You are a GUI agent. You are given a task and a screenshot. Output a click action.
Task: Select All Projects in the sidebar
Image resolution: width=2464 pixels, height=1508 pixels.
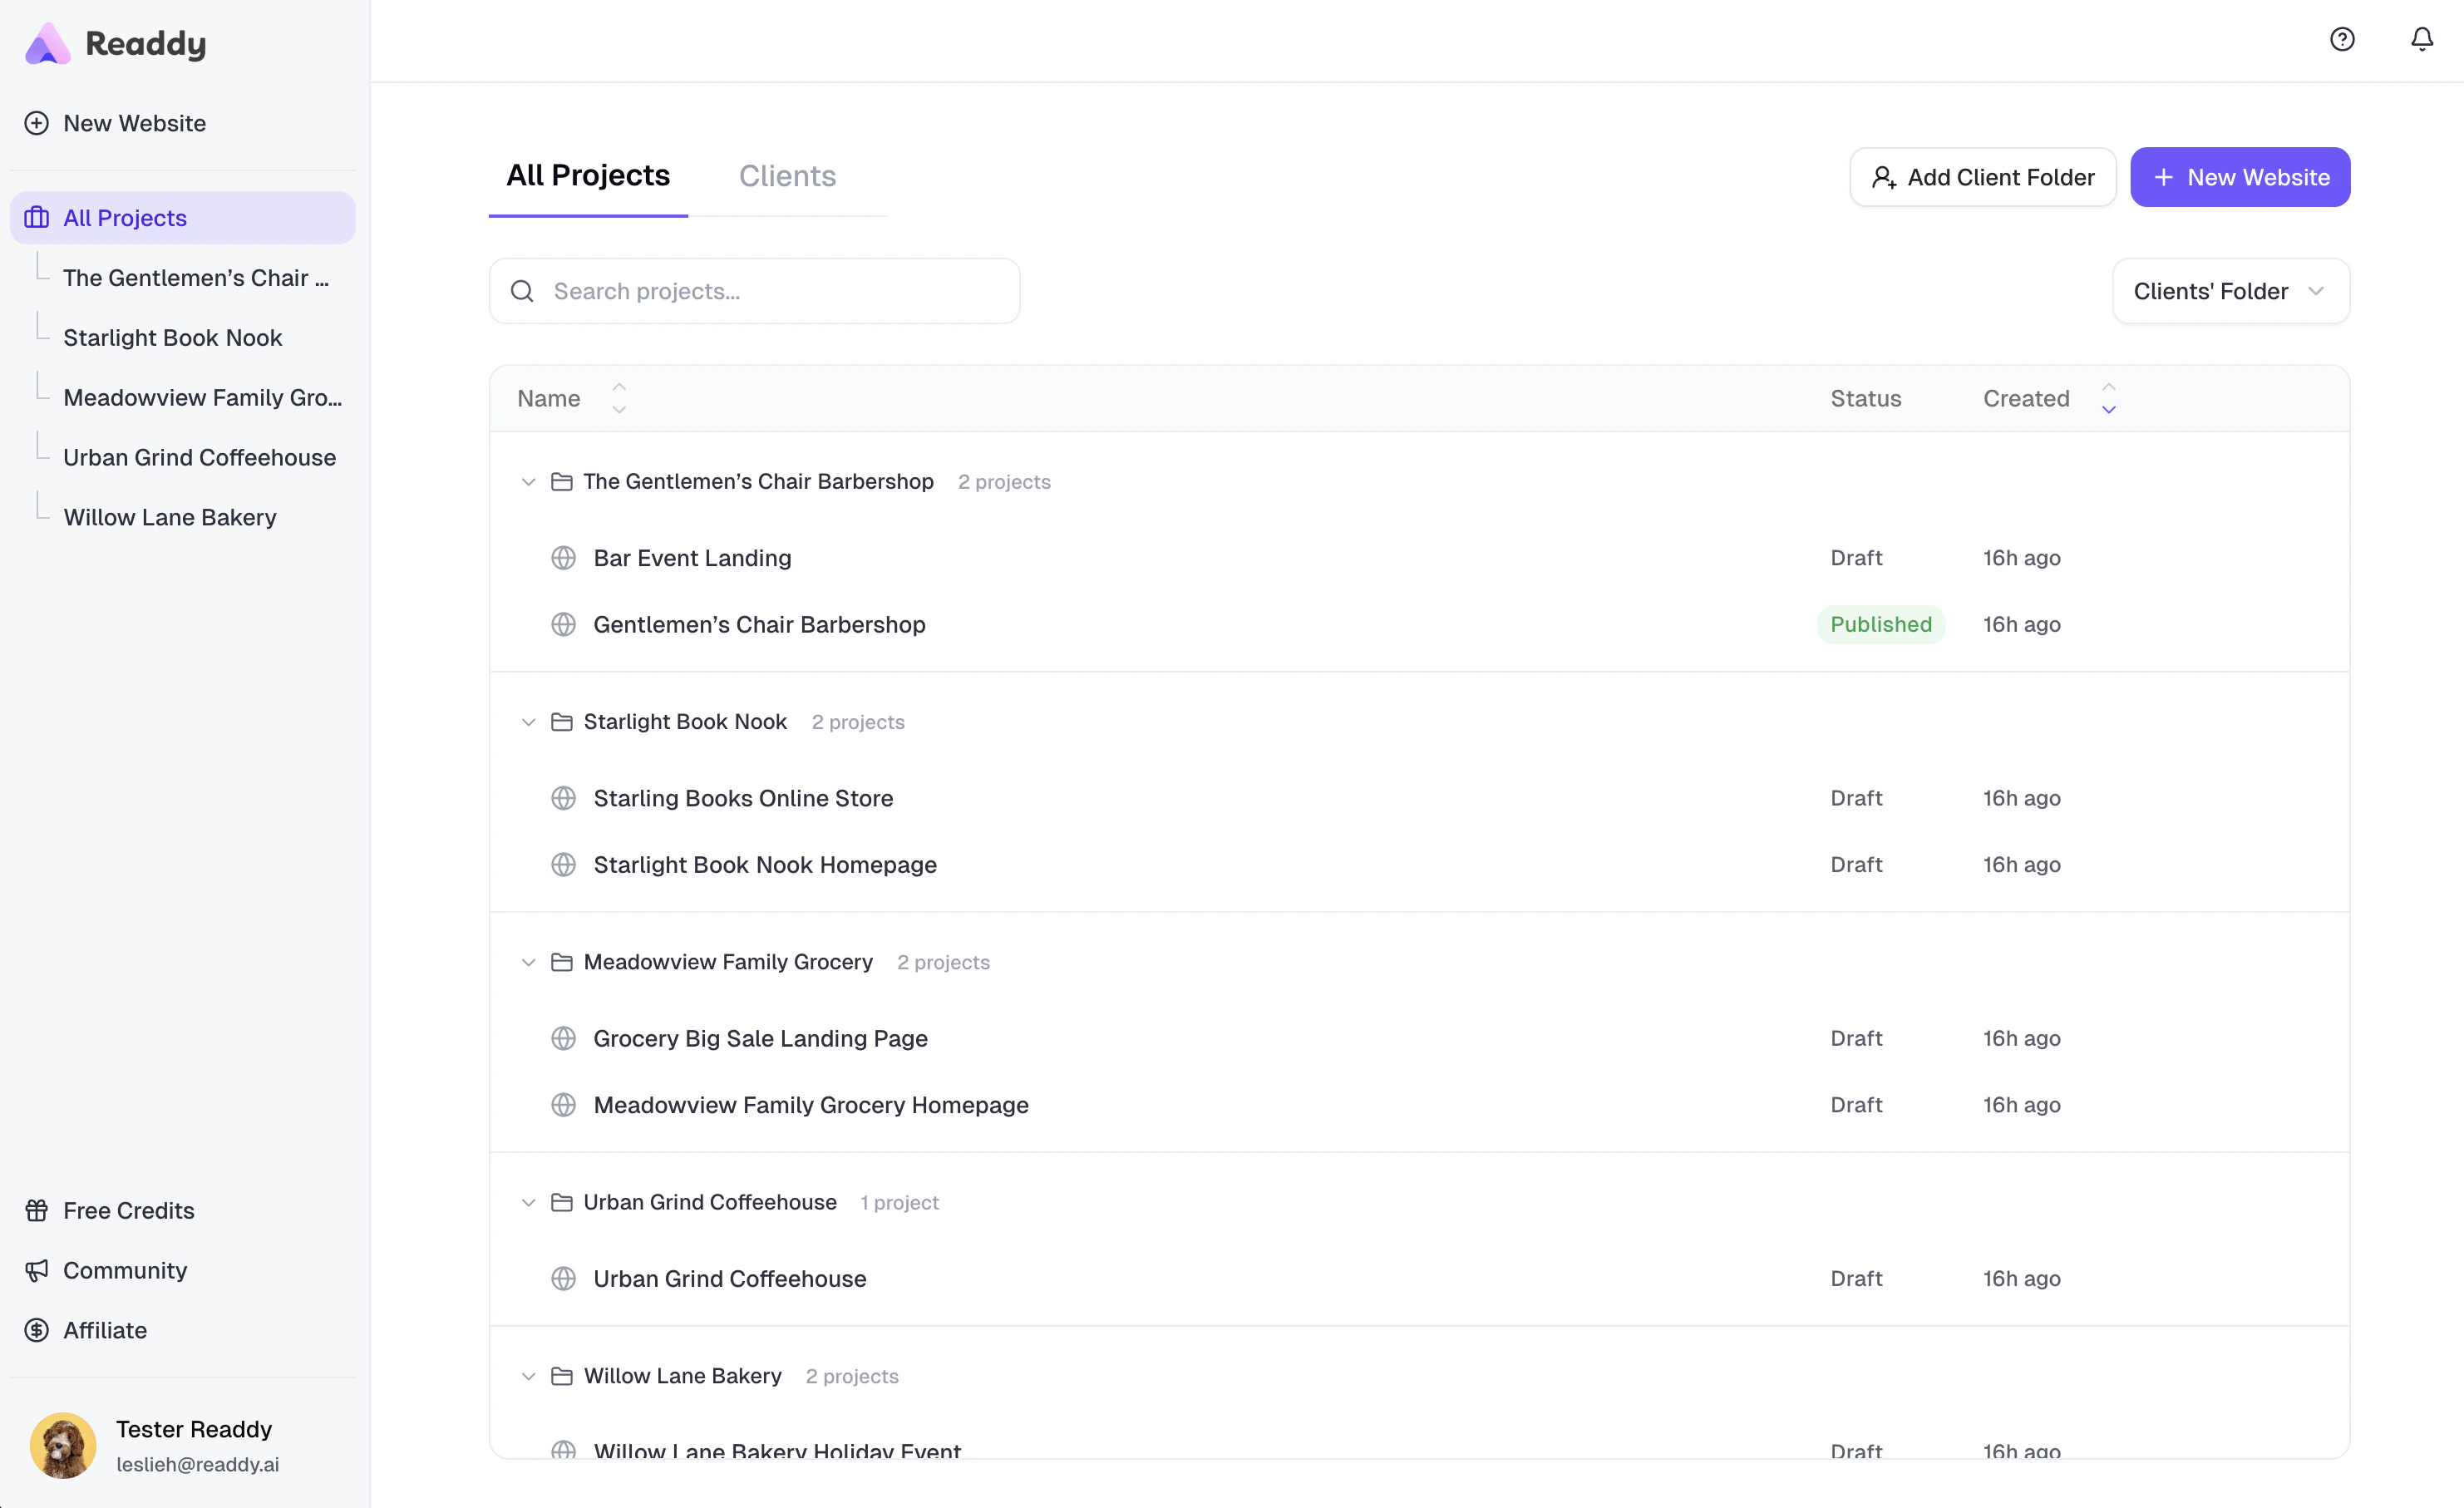coord(124,217)
